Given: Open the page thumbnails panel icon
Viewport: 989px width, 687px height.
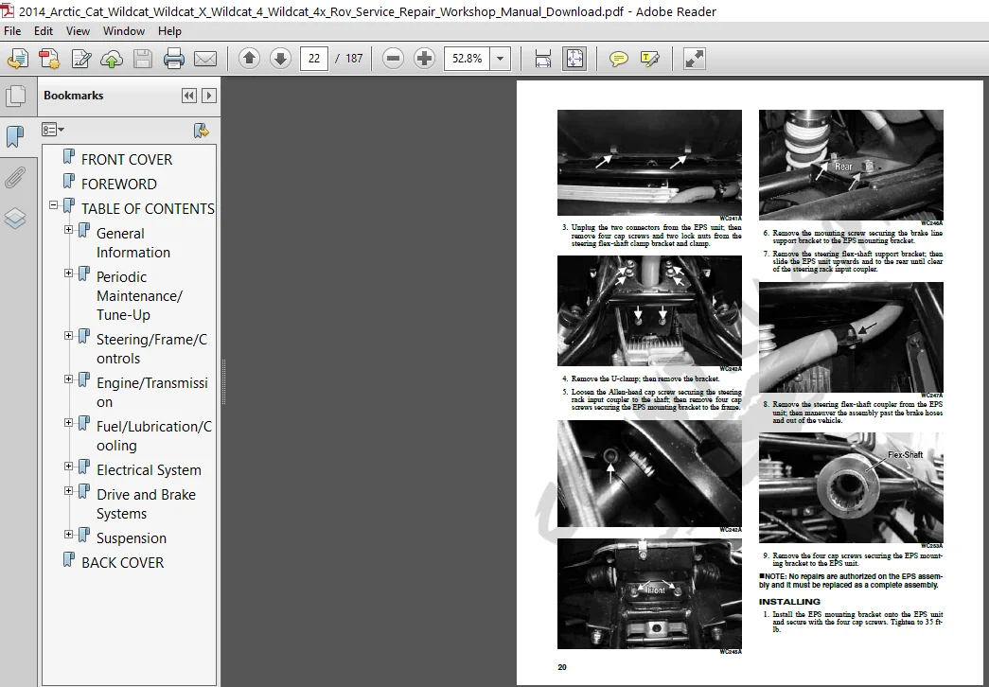Looking at the screenshot, I should [x=15, y=96].
